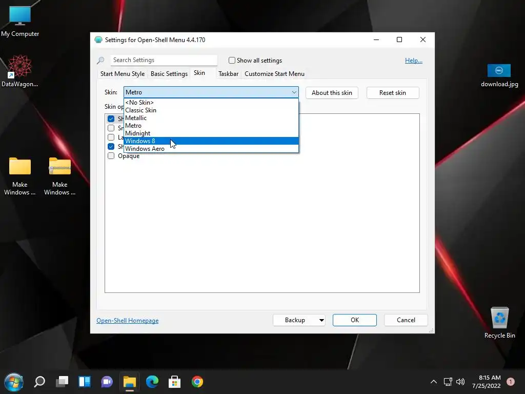Viewport: 525px width, 394px height.
Task: Cancel the settings dialog
Action: pyautogui.click(x=406, y=320)
